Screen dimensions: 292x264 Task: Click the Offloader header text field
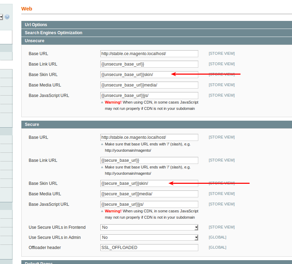click(149, 248)
